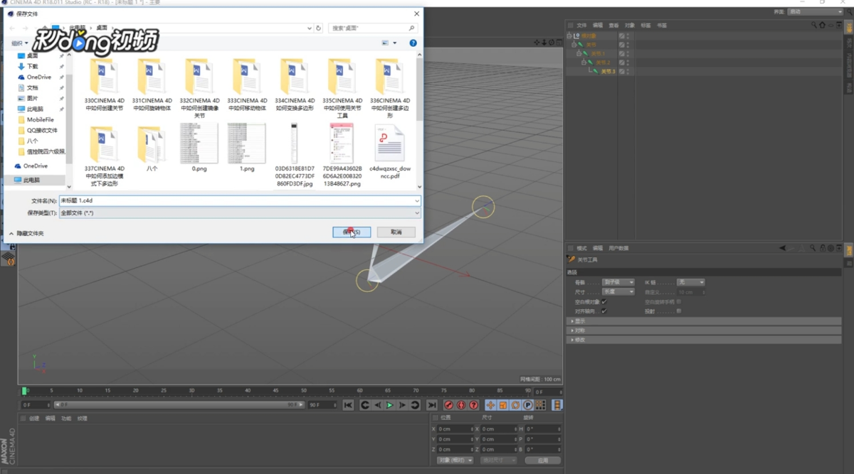Click the Record active objects icon
The image size is (854, 474).
[x=448, y=405]
